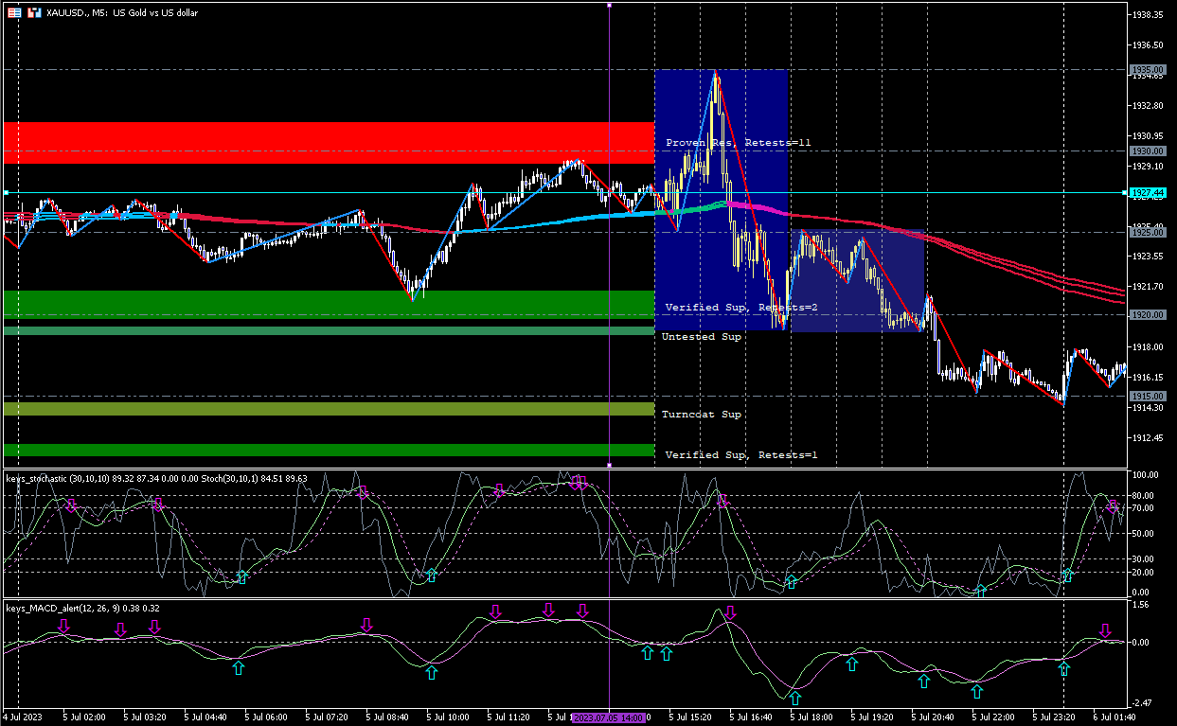Select the 'Verified Sup, Retests=1' label

coord(740,455)
